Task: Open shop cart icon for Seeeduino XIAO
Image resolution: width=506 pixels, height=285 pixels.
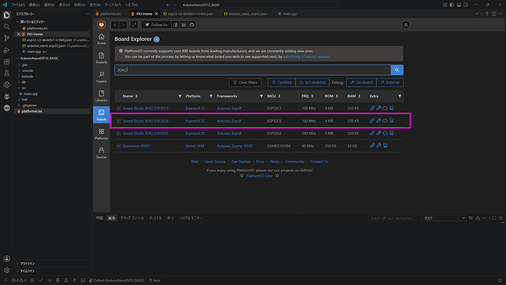Action: (x=385, y=145)
